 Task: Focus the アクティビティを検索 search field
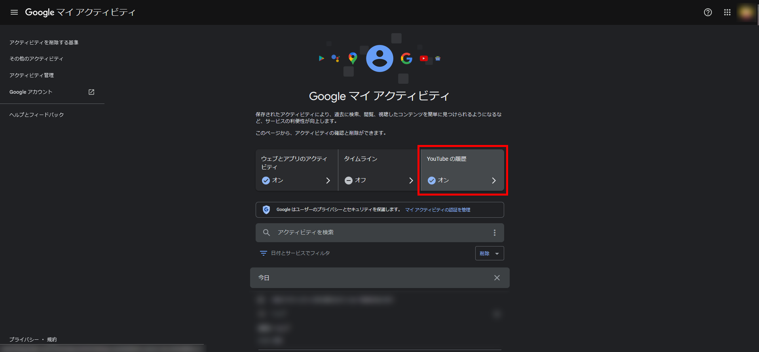379,233
